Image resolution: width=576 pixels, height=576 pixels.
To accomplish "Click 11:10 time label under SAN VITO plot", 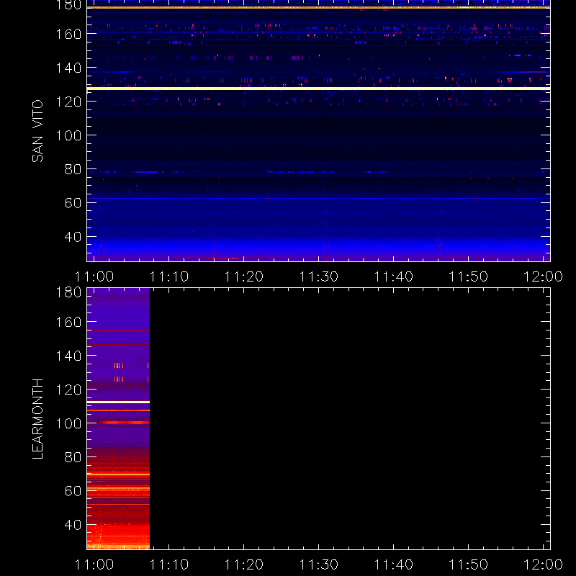I will [x=169, y=276].
